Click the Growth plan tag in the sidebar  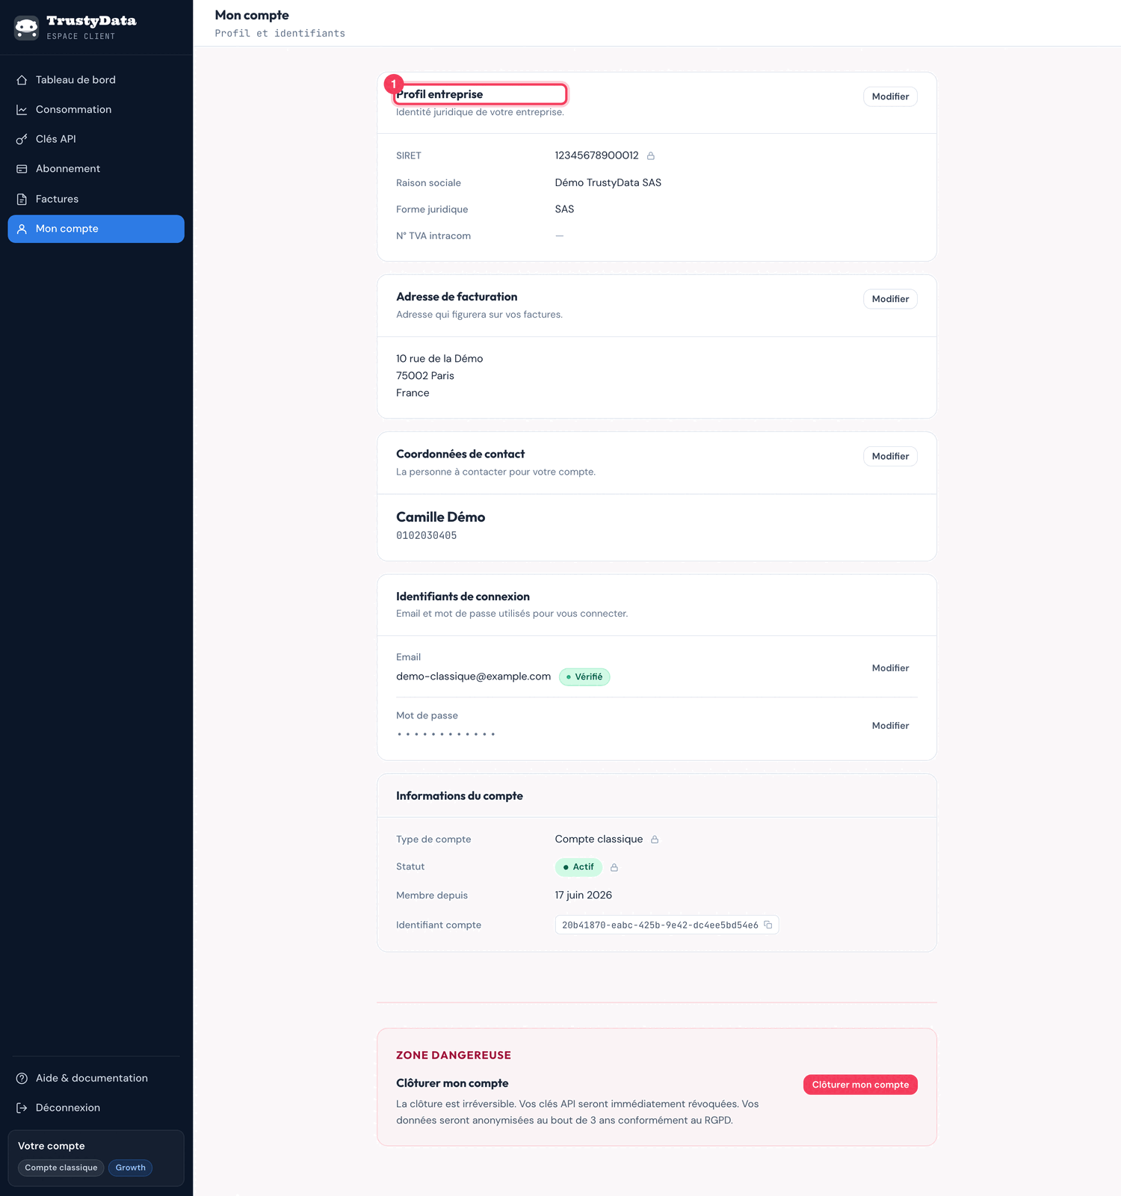click(131, 1168)
